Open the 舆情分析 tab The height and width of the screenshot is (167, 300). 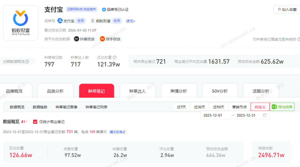(179, 91)
